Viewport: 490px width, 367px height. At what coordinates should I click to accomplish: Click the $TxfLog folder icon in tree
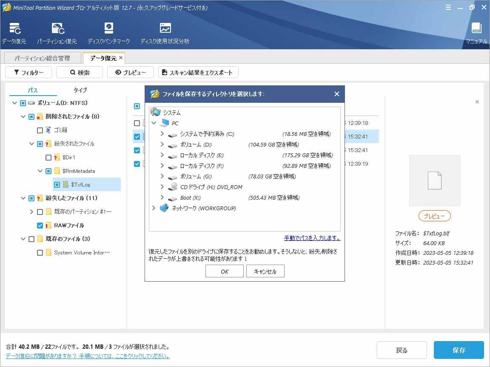pyautogui.click(x=66, y=184)
